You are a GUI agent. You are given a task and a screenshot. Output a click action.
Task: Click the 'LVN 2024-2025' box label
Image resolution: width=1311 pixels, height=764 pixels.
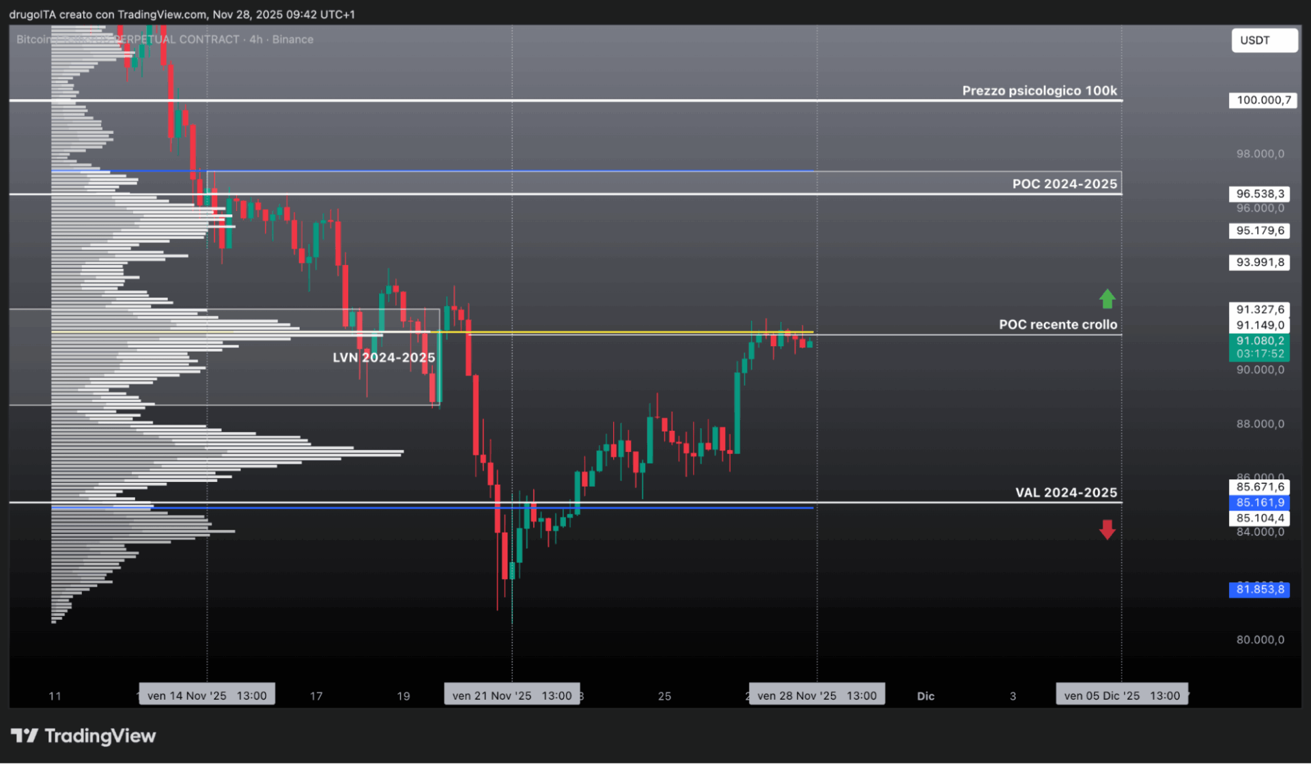click(384, 357)
